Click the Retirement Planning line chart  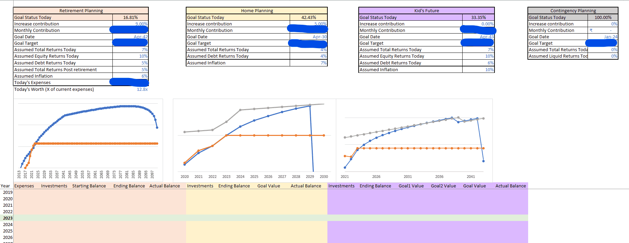pyautogui.click(x=88, y=140)
